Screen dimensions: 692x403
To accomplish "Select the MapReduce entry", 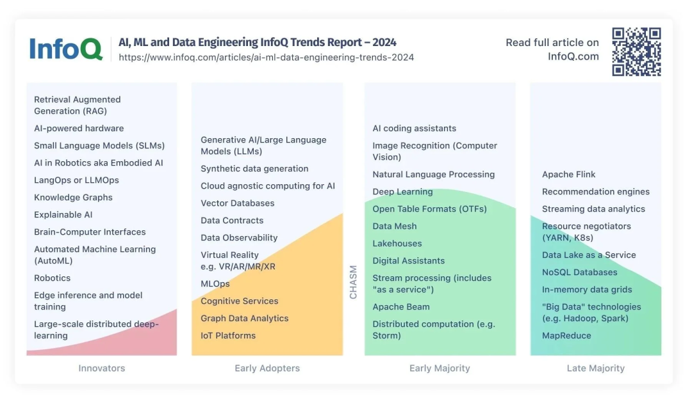I will [566, 336].
